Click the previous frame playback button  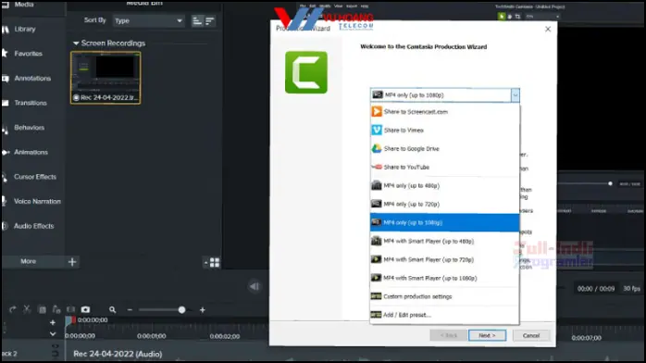(255, 286)
